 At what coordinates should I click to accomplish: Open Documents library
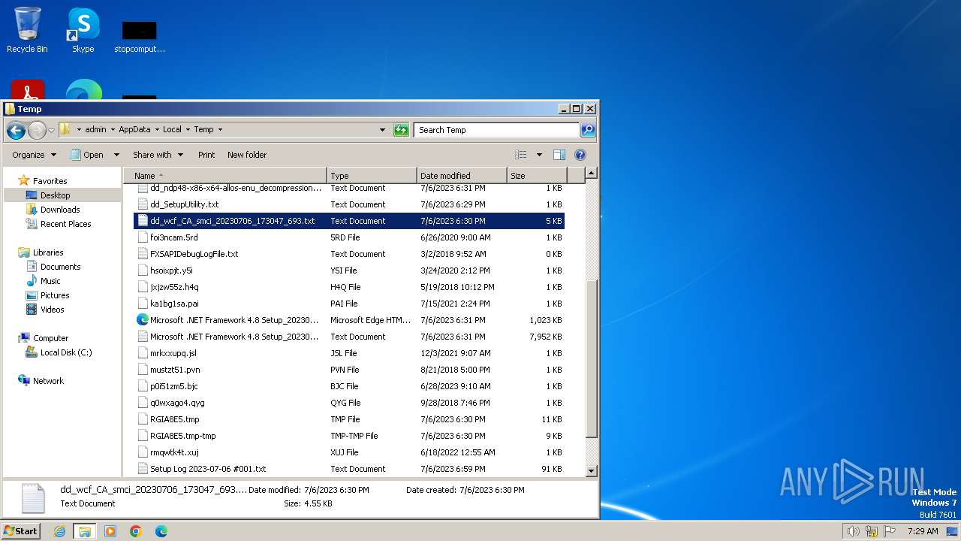coord(60,267)
